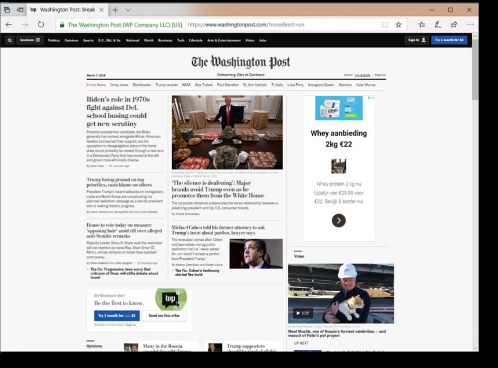Open D.C., Md. & Va. section
498x368 pixels.
point(110,40)
